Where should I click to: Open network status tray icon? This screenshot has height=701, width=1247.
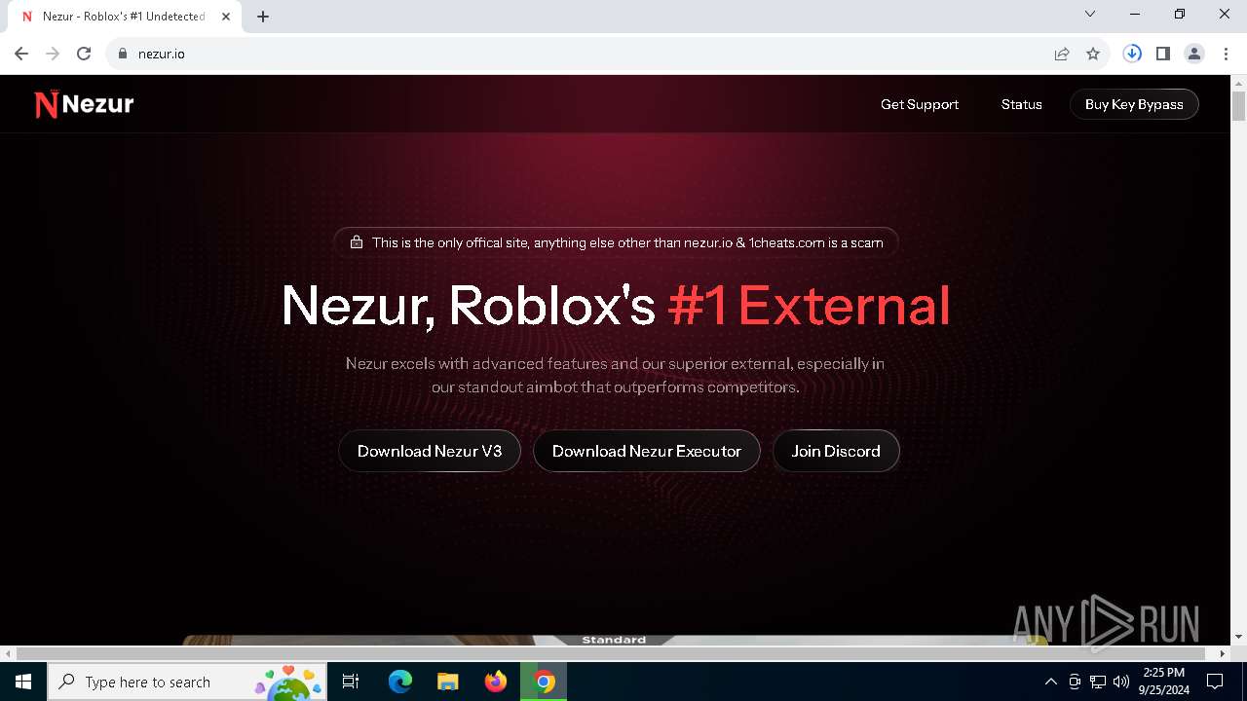1098,682
